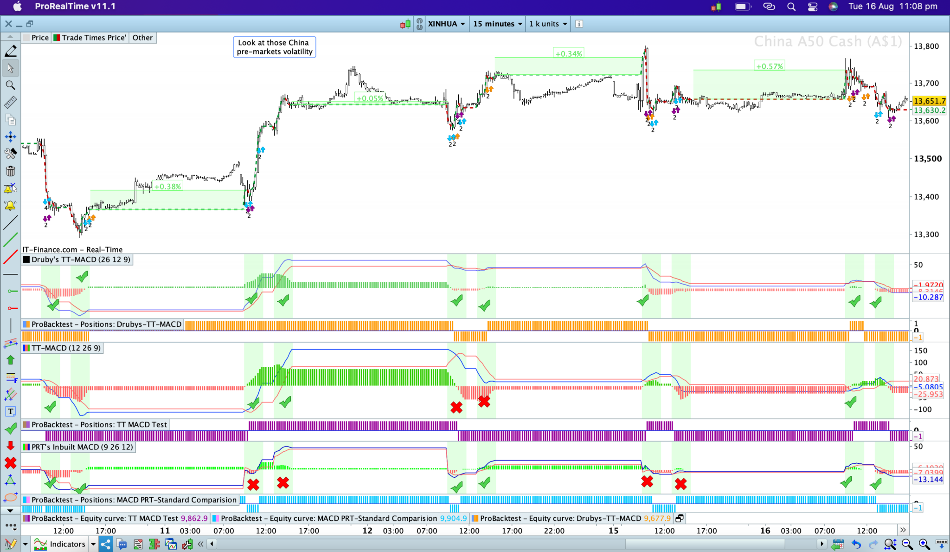950x552 pixels.
Task: Click the yellow alert bell icon
Action: pos(10,205)
